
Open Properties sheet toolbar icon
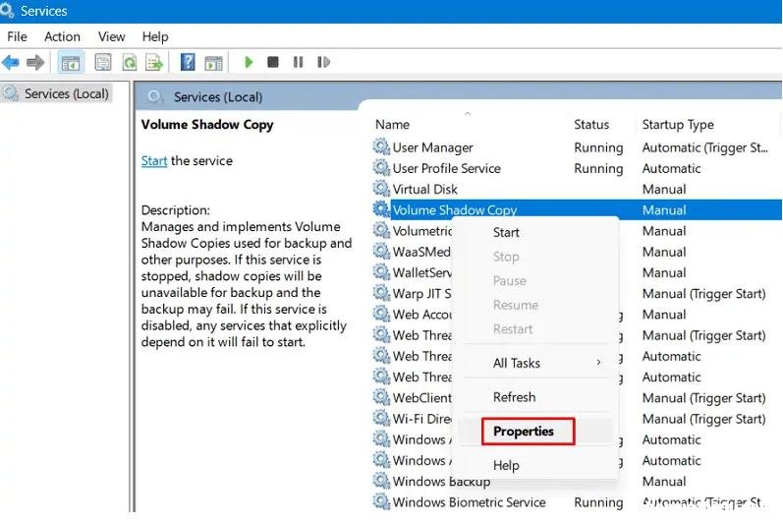tap(103, 63)
